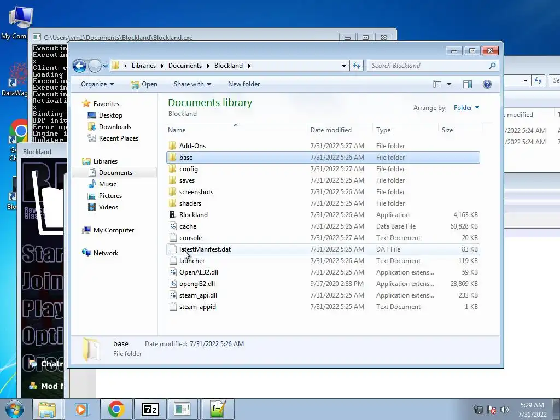Select the base folder row
The image size is (560, 420).
click(323, 157)
